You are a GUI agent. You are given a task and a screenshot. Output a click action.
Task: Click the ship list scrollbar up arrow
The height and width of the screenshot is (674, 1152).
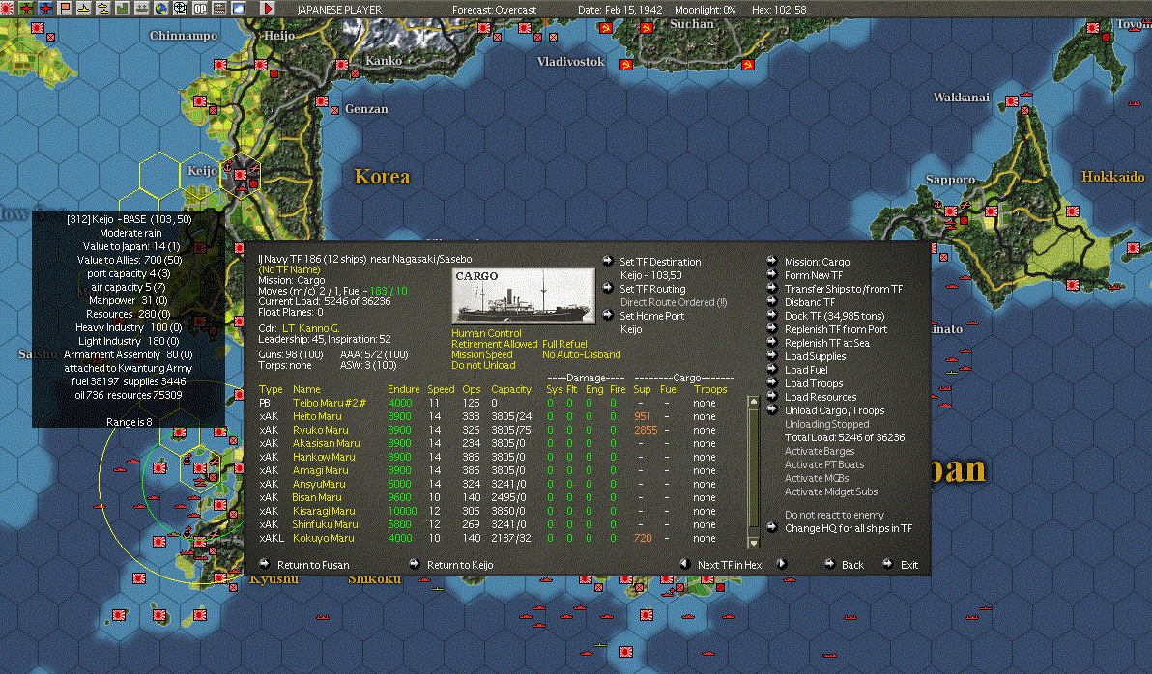[753, 402]
